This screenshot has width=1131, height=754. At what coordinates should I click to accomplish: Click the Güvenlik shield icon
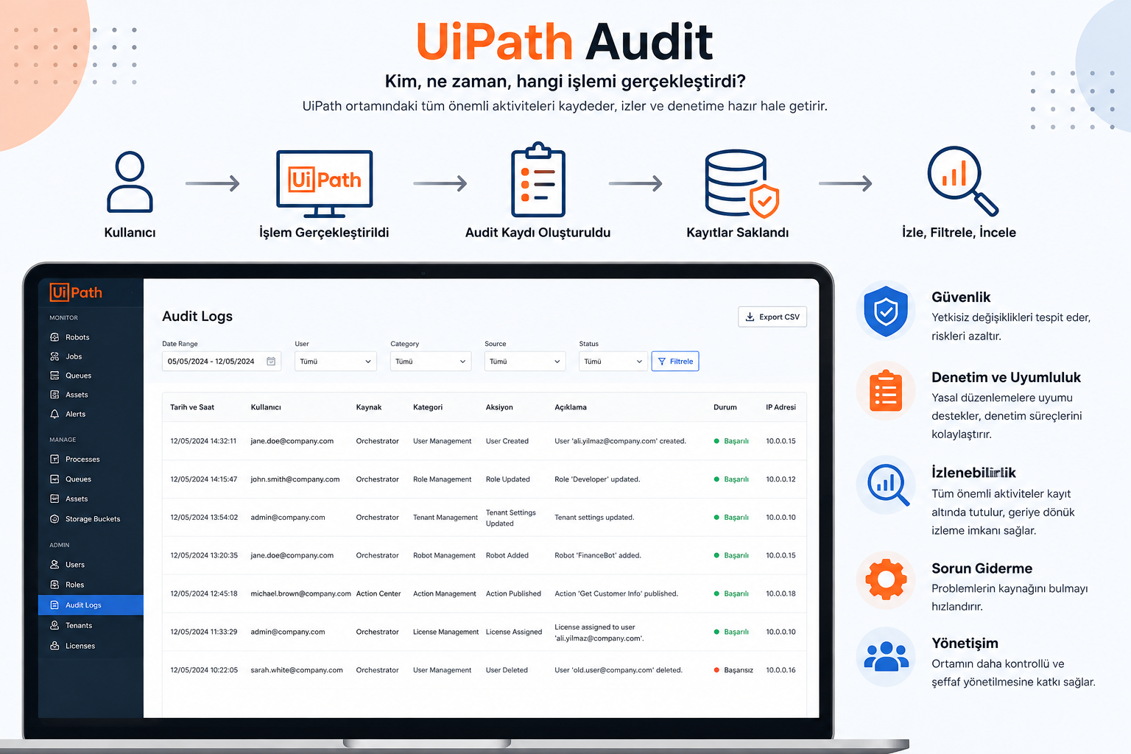click(x=886, y=311)
